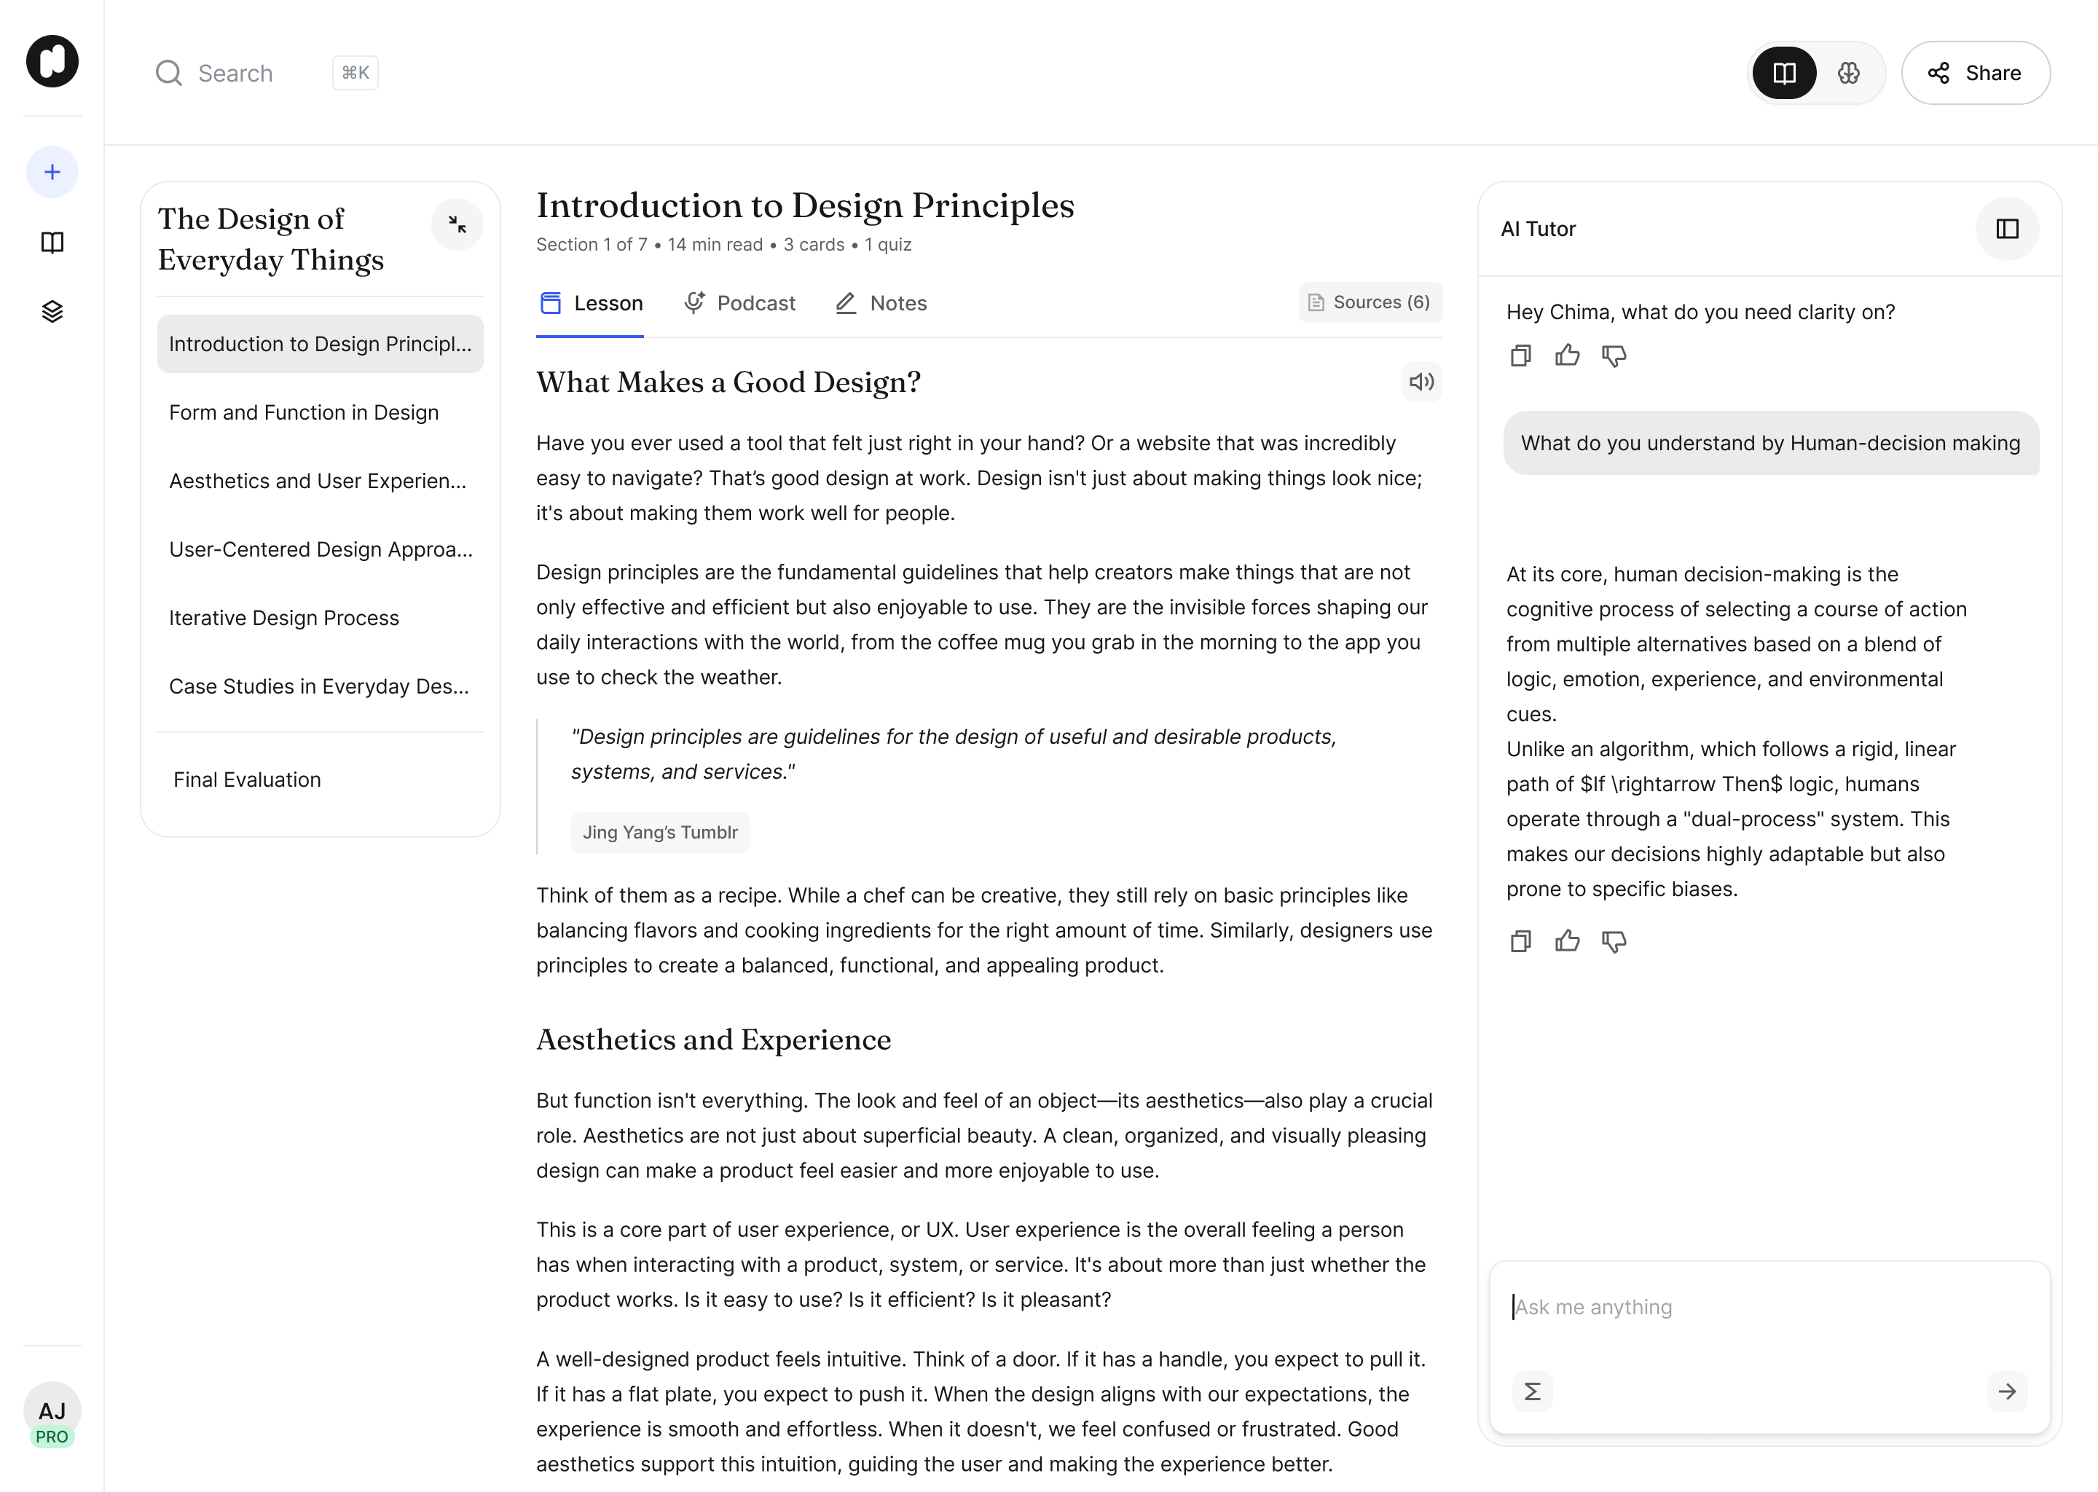This screenshot has height=1492, width=2098.
Task: Send the message with the arrow button
Action: coord(2007,1392)
